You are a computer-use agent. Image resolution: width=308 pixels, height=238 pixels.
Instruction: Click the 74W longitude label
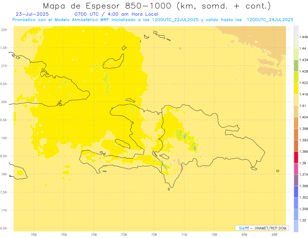coord(94,235)
